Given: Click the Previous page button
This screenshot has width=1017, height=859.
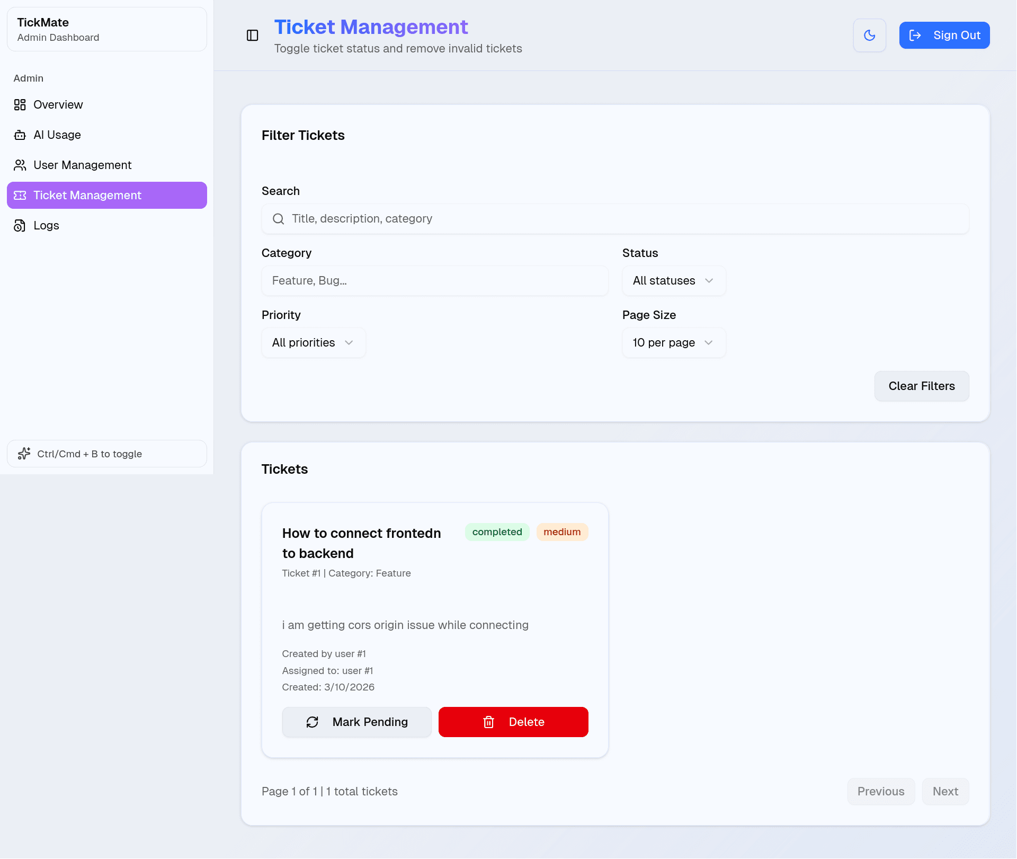Looking at the screenshot, I should [880, 792].
